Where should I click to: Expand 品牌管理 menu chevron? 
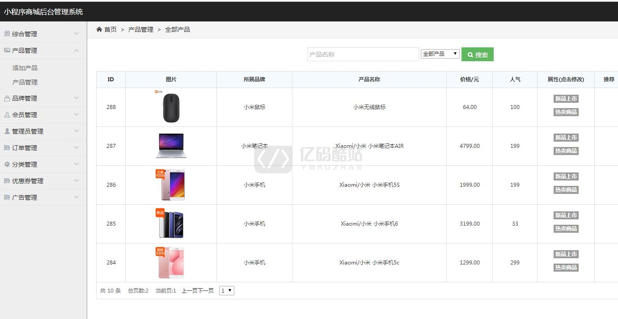click(76, 98)
